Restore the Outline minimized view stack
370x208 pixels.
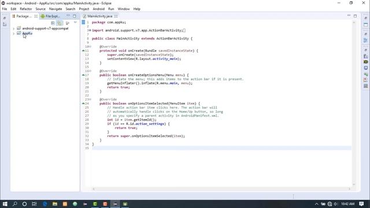tap(365, 34)
